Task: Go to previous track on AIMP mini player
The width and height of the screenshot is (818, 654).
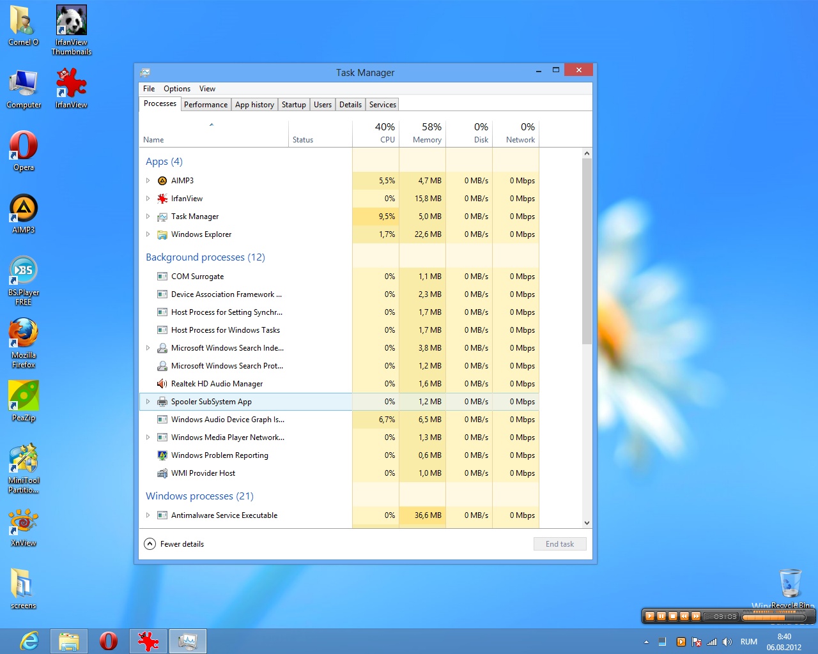Action: coord(684,616)
